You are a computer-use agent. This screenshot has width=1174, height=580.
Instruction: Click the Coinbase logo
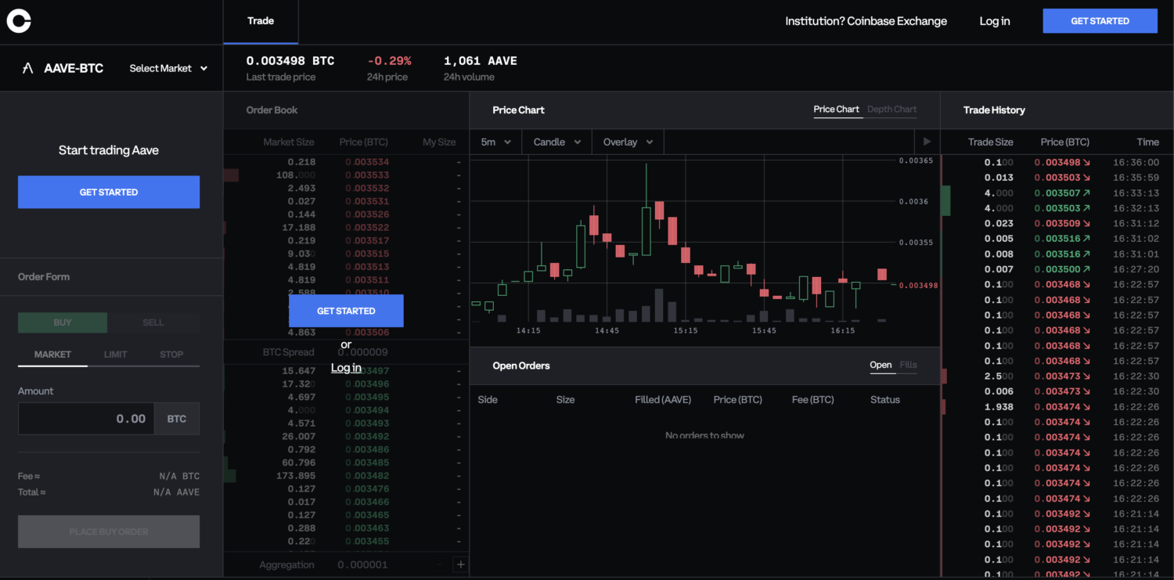pos(18,20)
